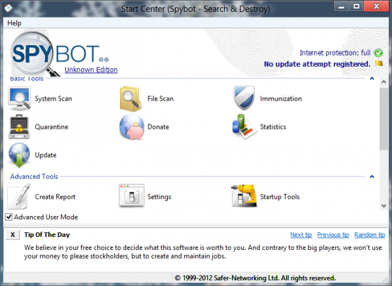Open the Unknown Edition link
The image size is (392, 286).
click(x=91, y=69)
